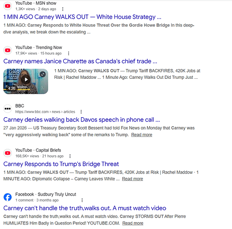Open three-dot menu for MSN show result

[x=63, y=9]
